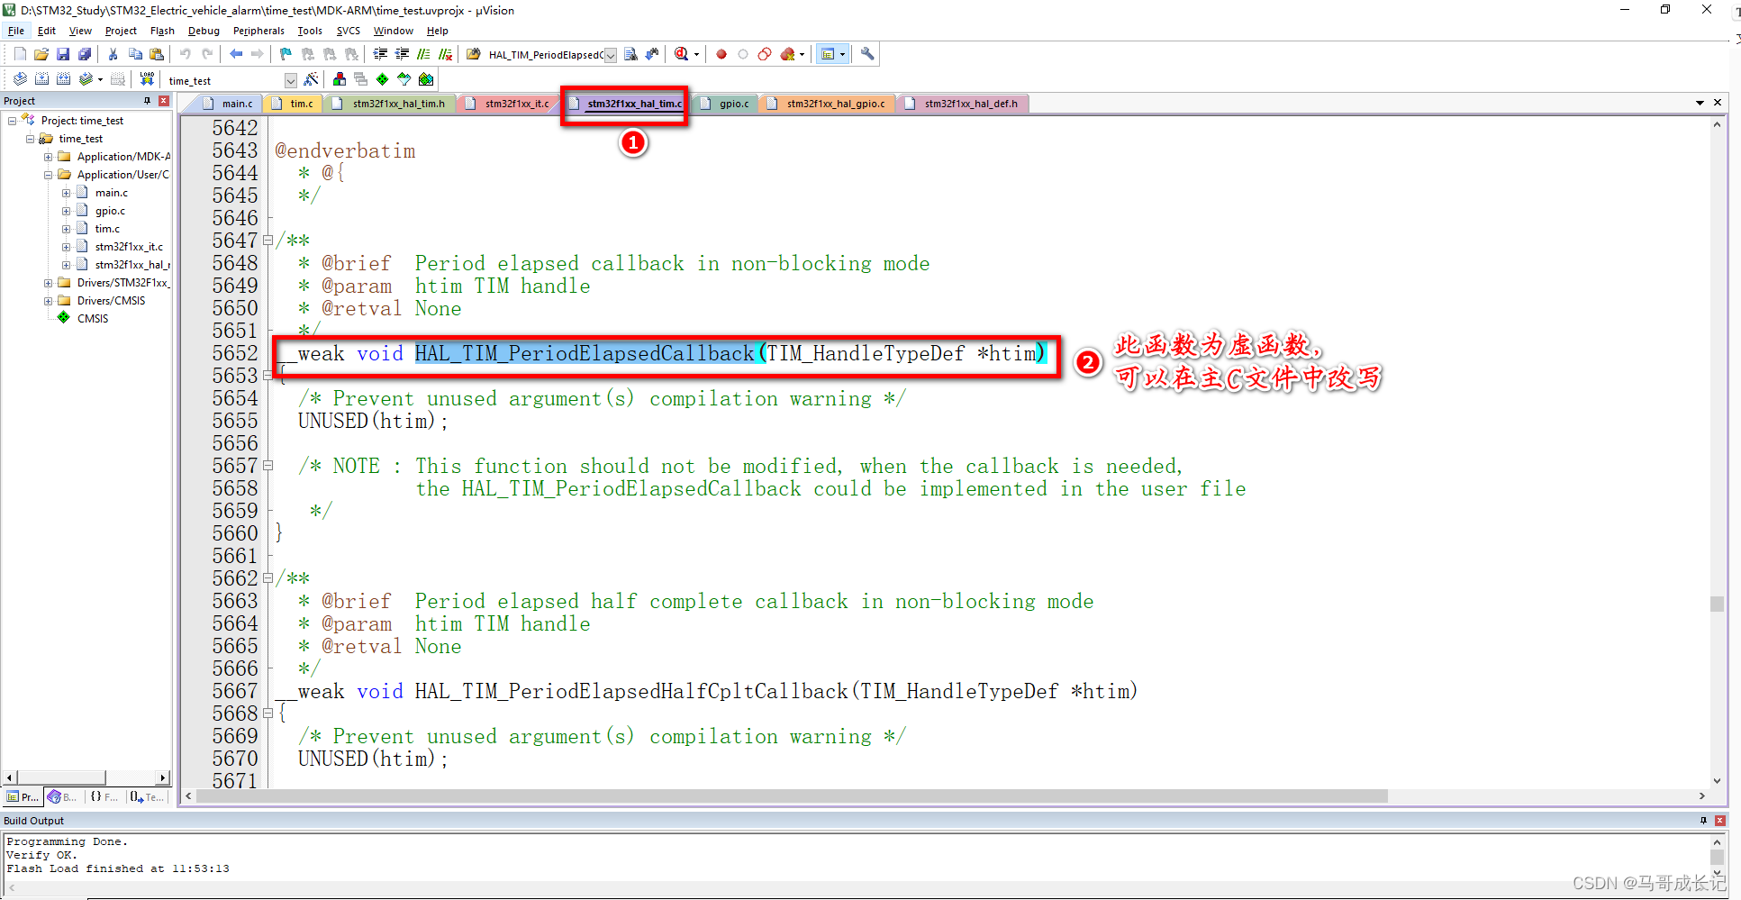Open Configuration with the wrench icon

[867, 54]
